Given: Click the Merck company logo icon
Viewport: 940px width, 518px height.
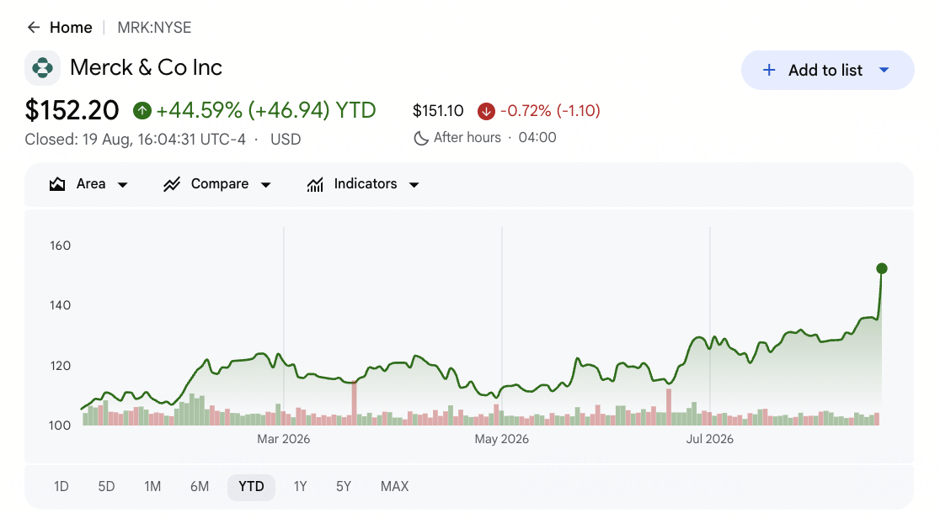Looking at the screenshot, I should tap(43, 67).
